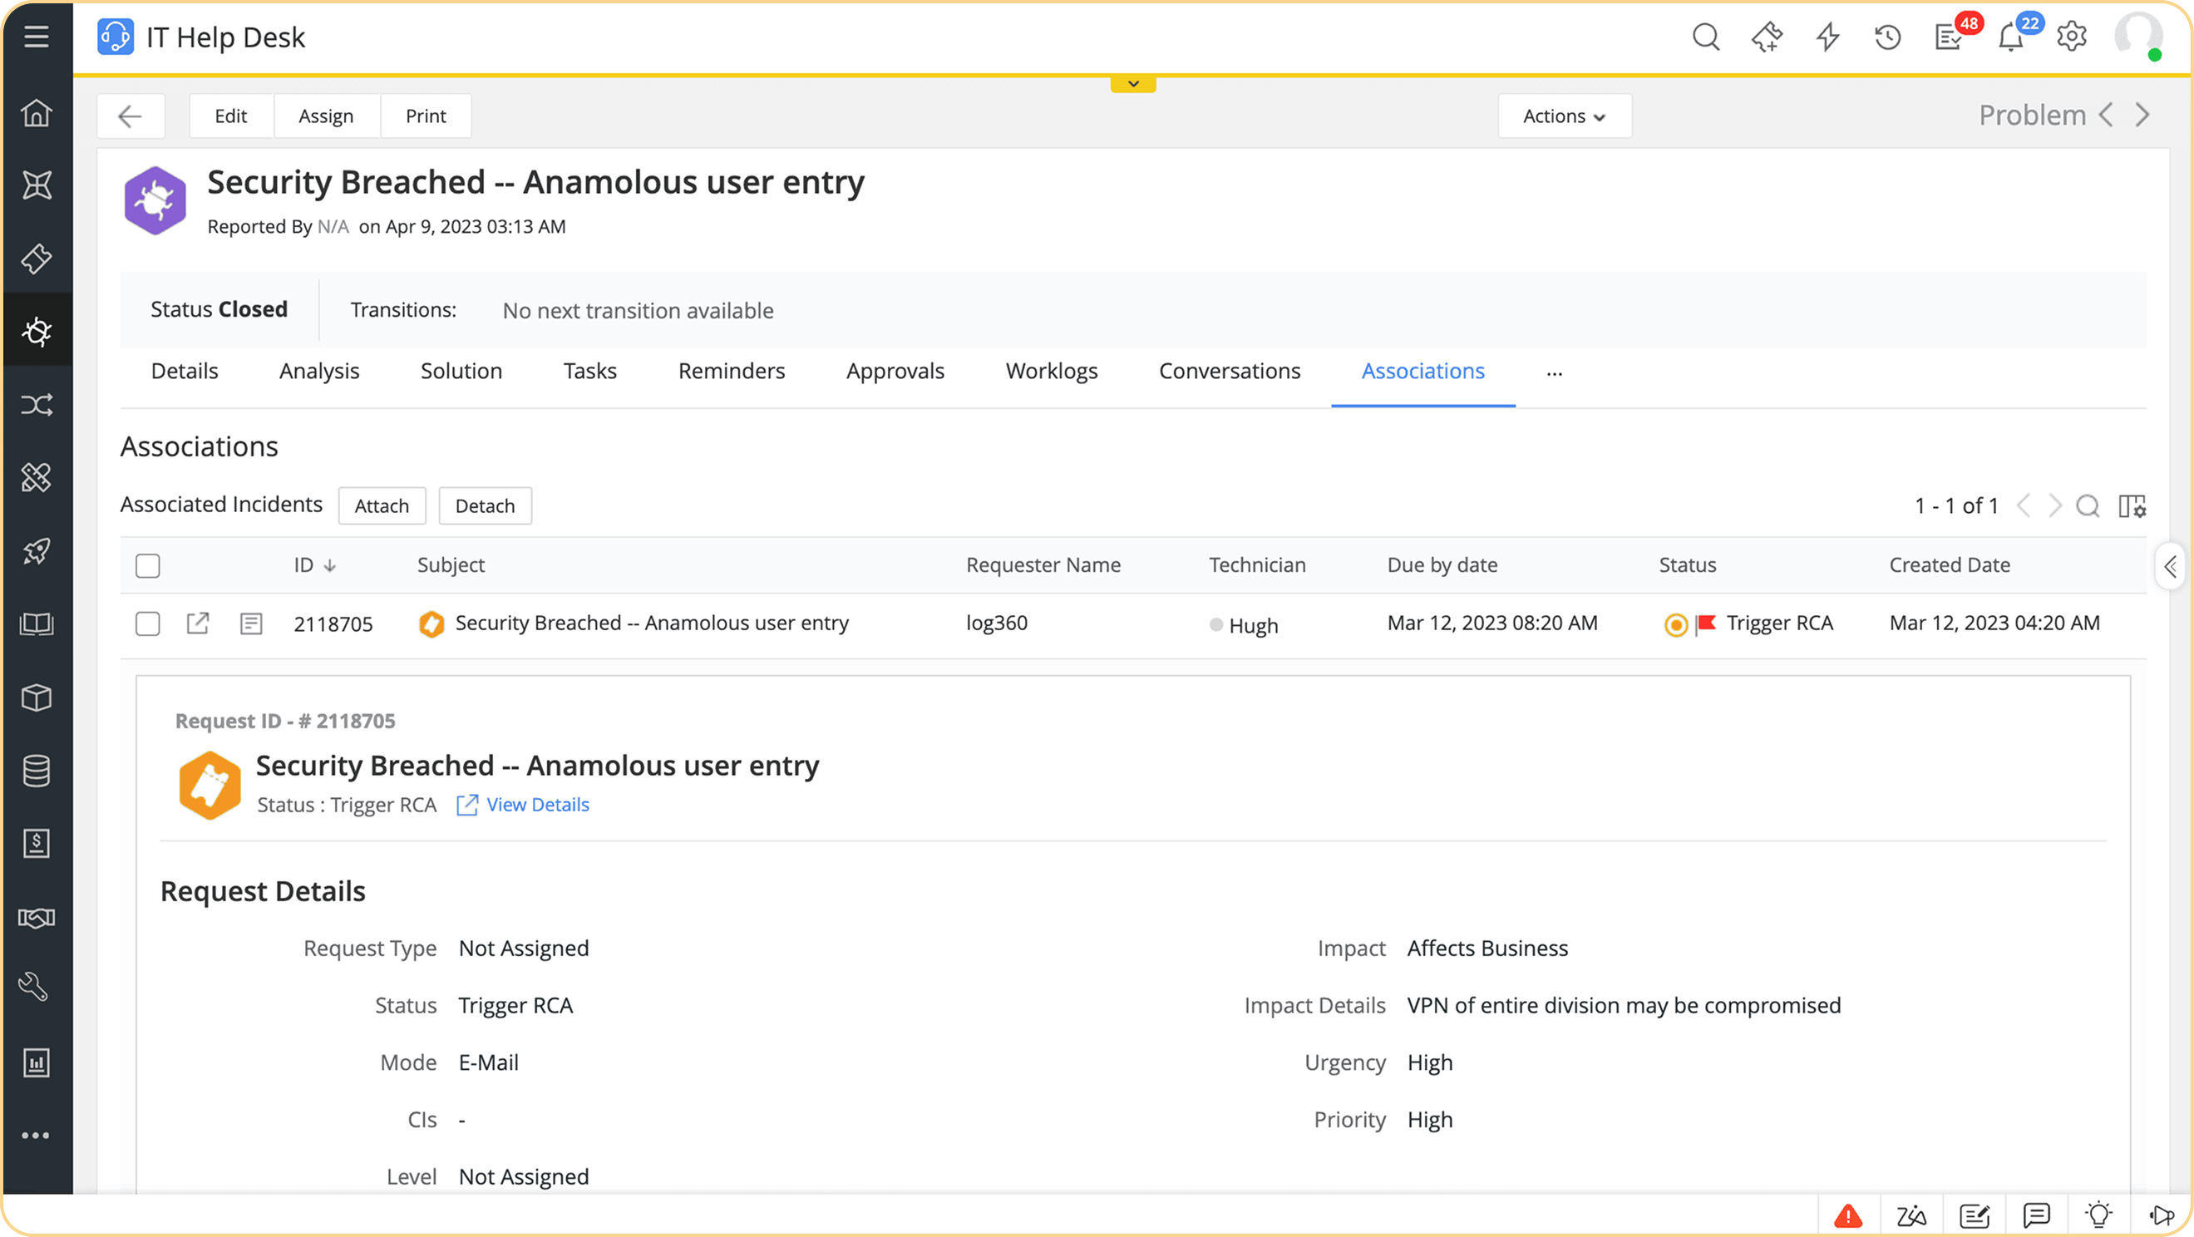Toggle the hamburger menu to expand sidebar

[x=37, y=37]
